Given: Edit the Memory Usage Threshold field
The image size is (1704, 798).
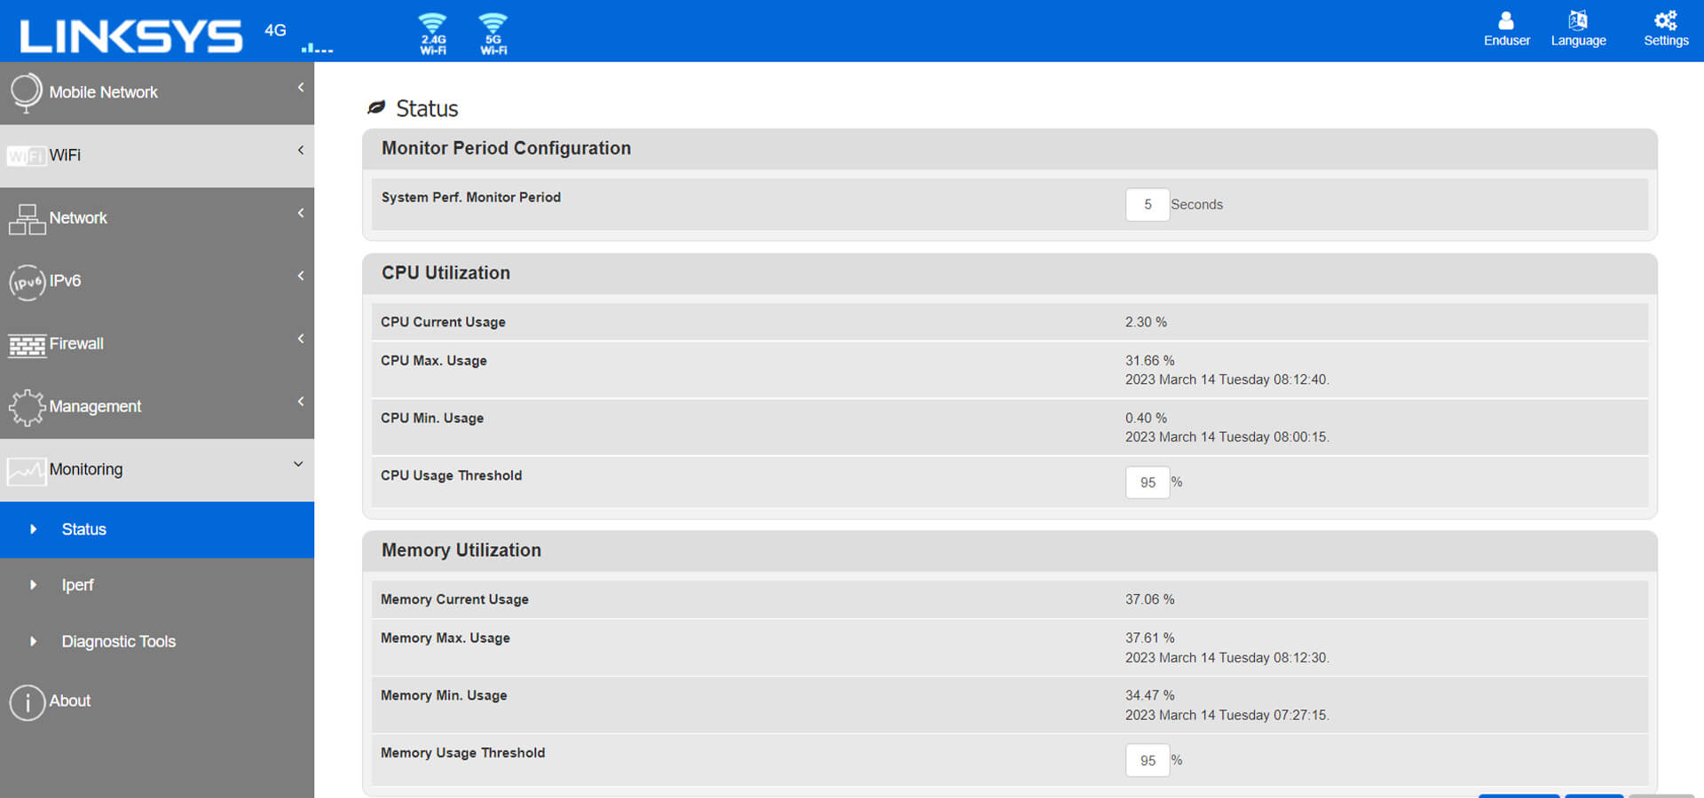Looking at the screenshot, I should click(1147, 761).
